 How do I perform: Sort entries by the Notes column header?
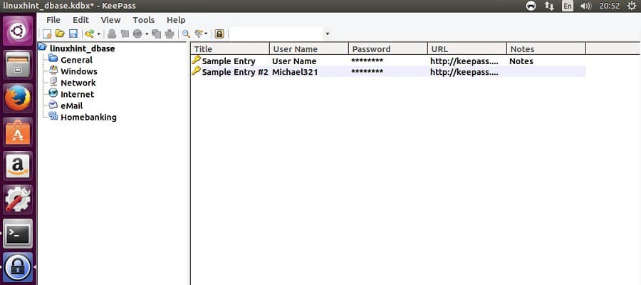546,48
